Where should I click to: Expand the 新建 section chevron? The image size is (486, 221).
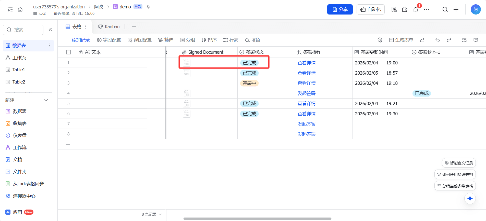[46, 100]
